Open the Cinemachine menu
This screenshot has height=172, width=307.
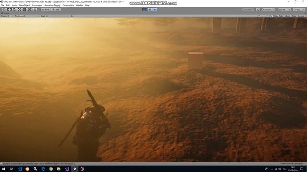68,5
